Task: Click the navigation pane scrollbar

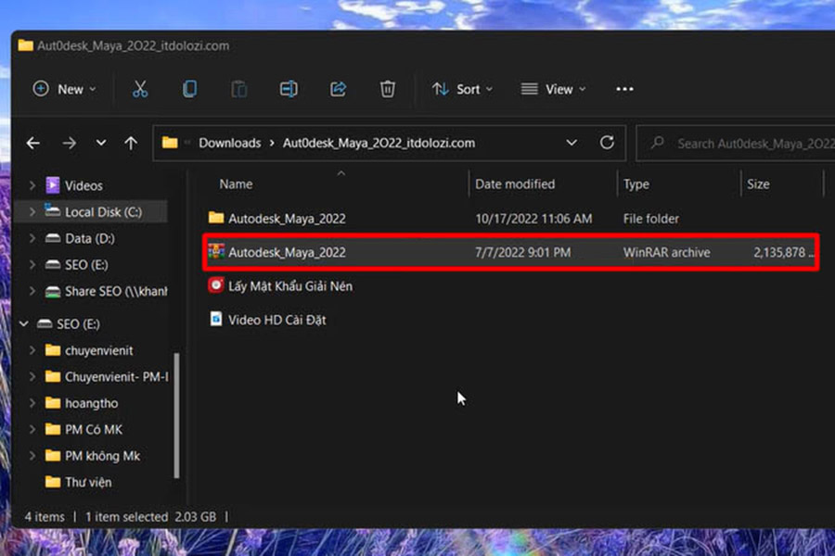Action: (x=177, y=415)
